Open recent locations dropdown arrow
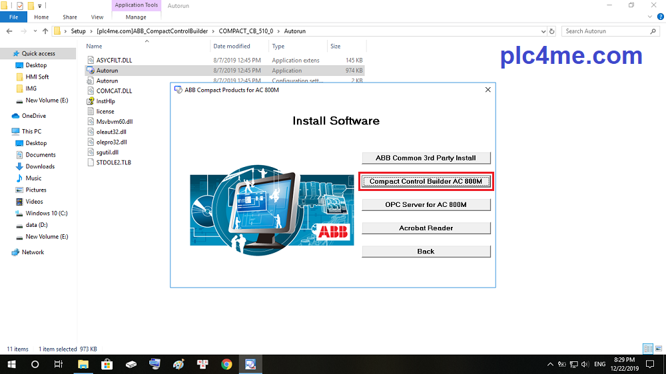 [x=35, y=31]
